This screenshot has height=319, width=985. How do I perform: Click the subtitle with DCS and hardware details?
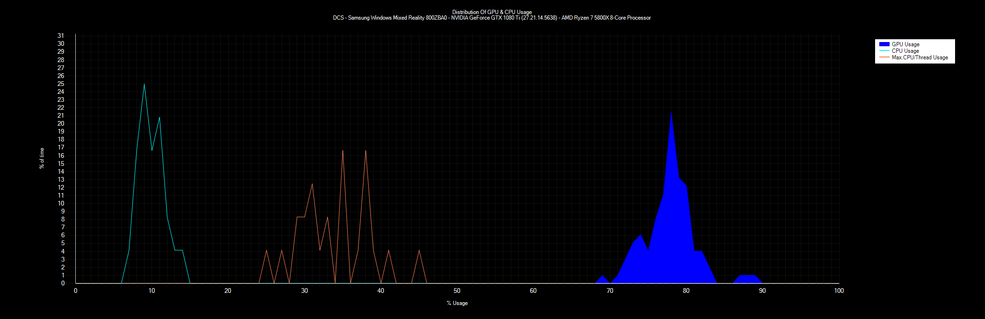(x=492, y=18)
